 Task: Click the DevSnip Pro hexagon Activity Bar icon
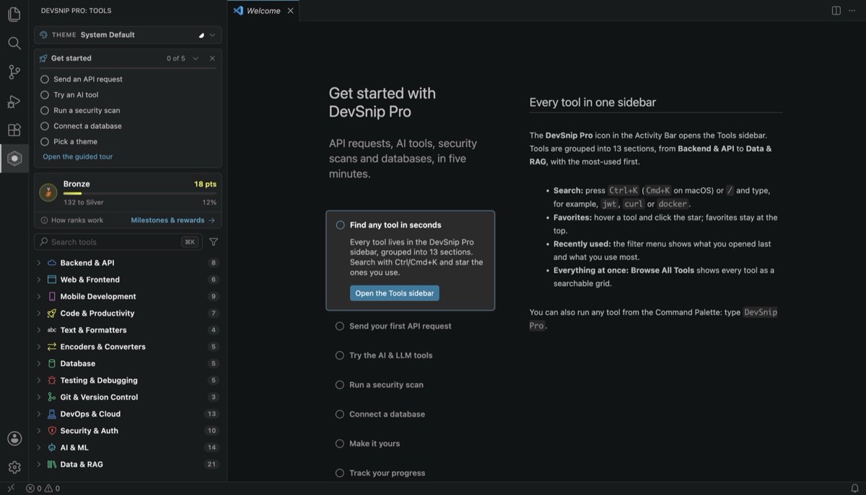tap(14, 159)
